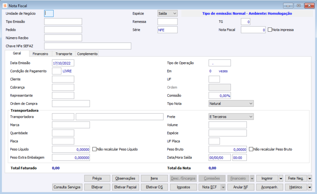The width and height of the screenshot is (317, 194).
Task: Click the Tipo de Operação field
Action: (x=220, y=63)
